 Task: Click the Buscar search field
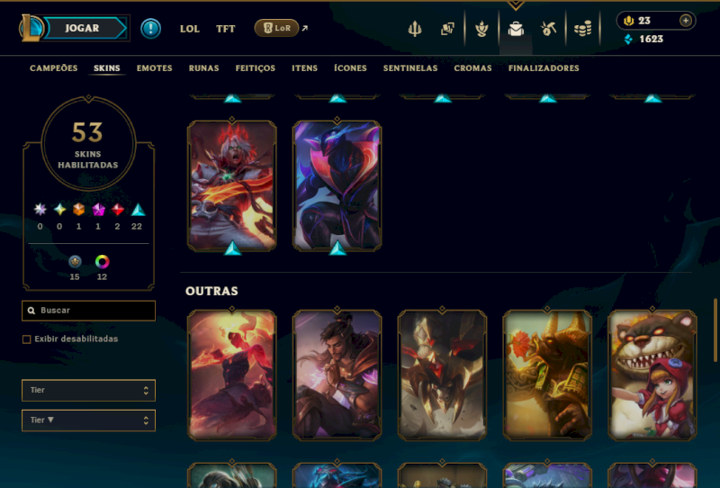click(x=88, y=311)
